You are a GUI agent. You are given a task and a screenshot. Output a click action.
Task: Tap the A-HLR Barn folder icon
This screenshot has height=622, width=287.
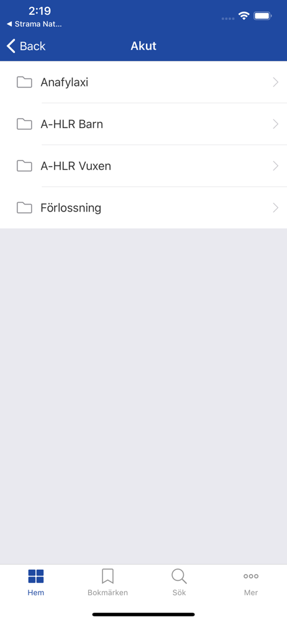point(24,124)
